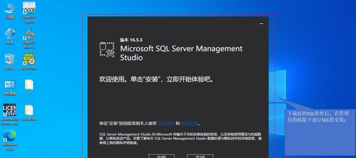Open the 许可条款 license terms link
356x158 pixels.
point(166,124)
